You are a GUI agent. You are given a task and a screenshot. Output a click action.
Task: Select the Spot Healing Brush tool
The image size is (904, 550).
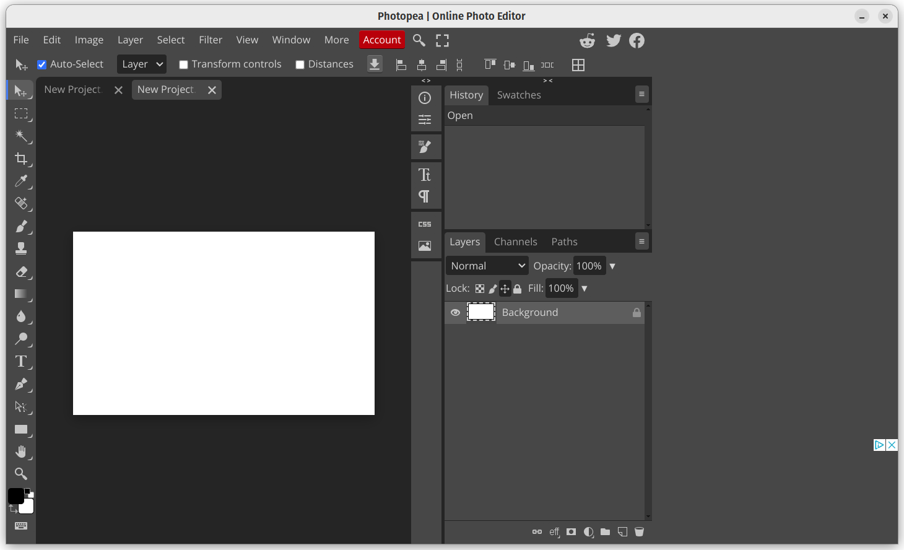21,204
